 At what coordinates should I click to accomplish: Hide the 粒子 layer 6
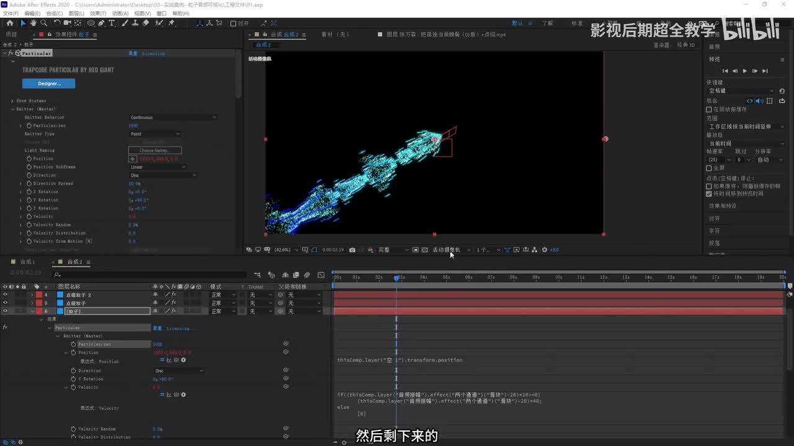[5, 311]
